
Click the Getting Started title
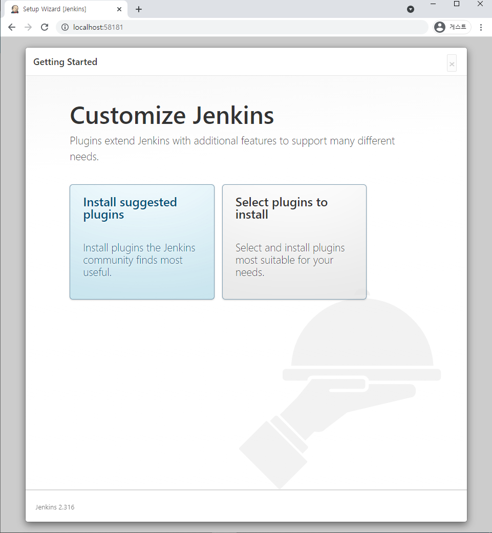tap(65, 62)
